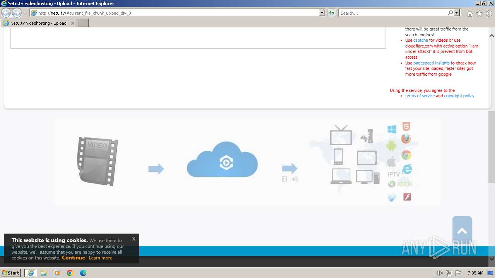Click the search magnifier icon

(450, 13)
